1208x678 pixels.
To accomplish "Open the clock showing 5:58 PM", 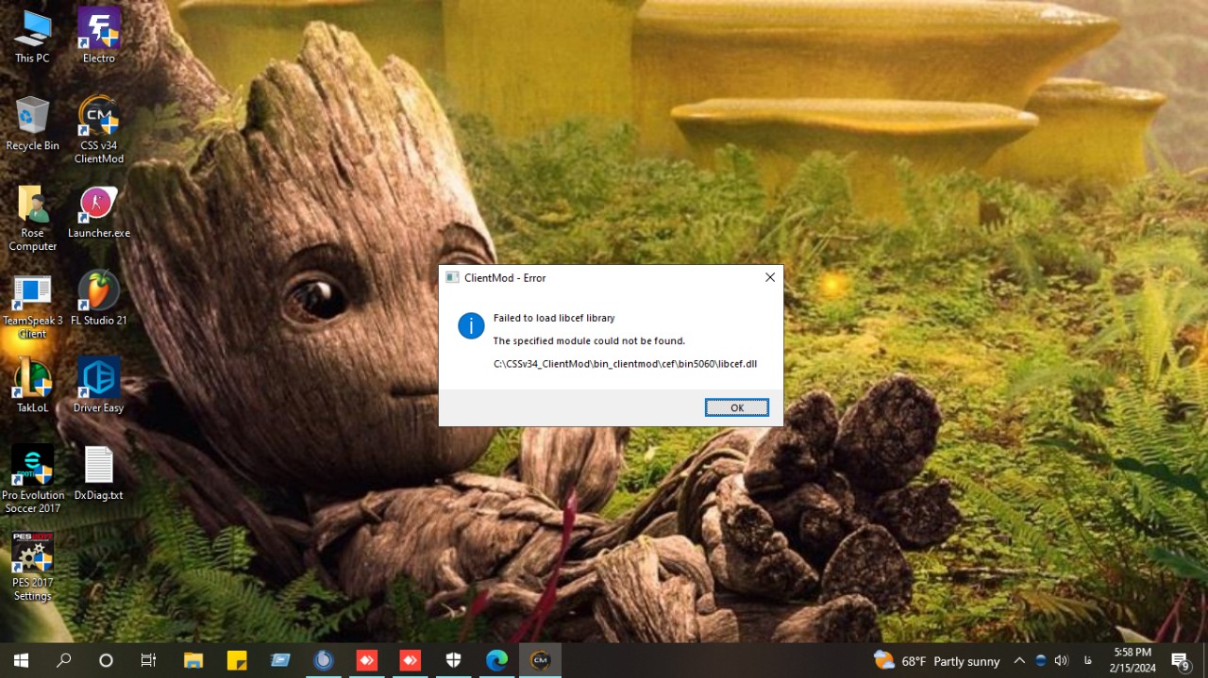I will [x=1132, y=660].
